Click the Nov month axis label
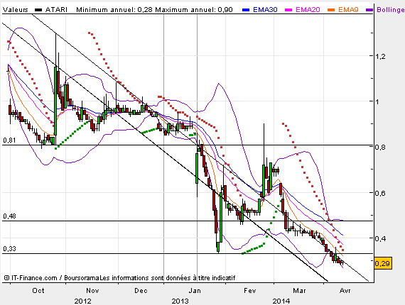Viewport: 405px width, 305px height. point(92,291)
